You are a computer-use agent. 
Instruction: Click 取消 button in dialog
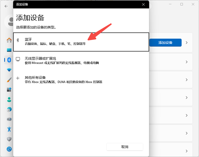click(x=125, y=147)
